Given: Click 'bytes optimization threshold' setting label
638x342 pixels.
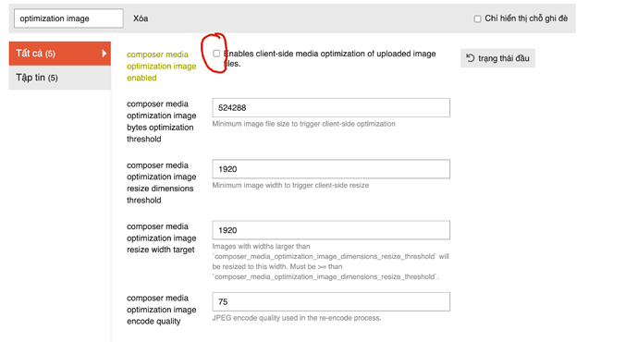Looking at the screenshot, I should (x=162, y=121).
